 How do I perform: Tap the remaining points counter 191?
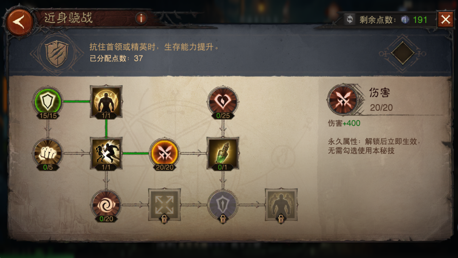[x=420, y=20]
